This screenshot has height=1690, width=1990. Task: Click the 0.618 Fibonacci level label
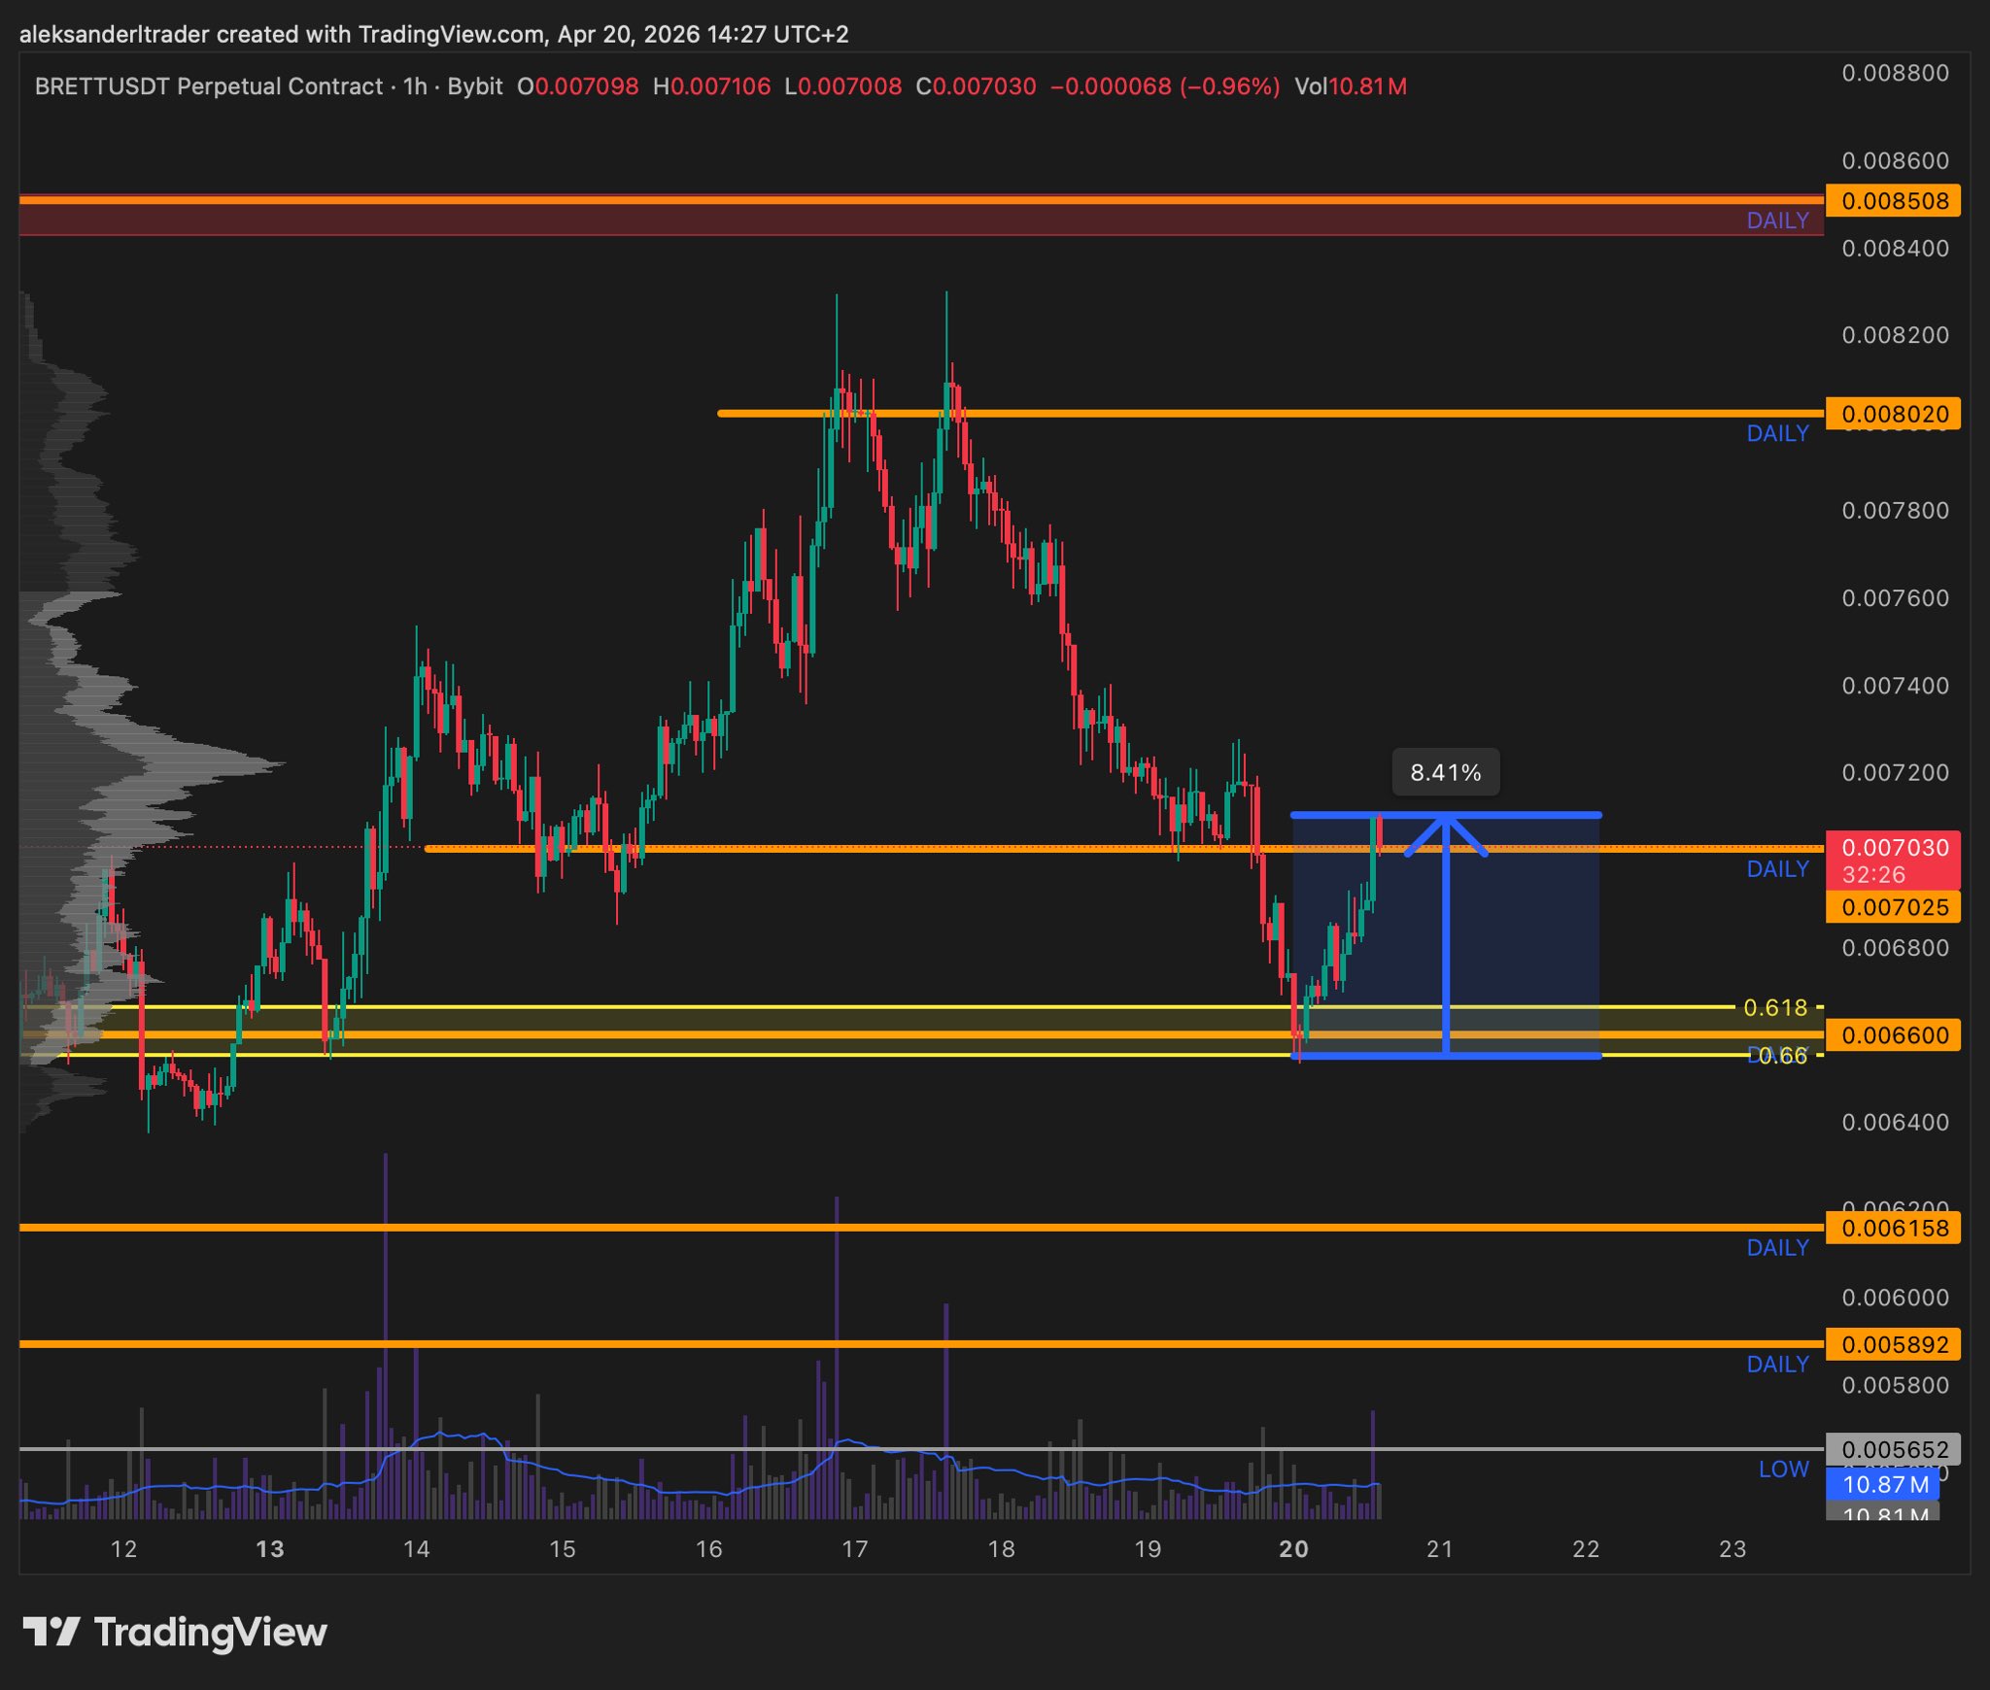click(x=1774, y=1007)
